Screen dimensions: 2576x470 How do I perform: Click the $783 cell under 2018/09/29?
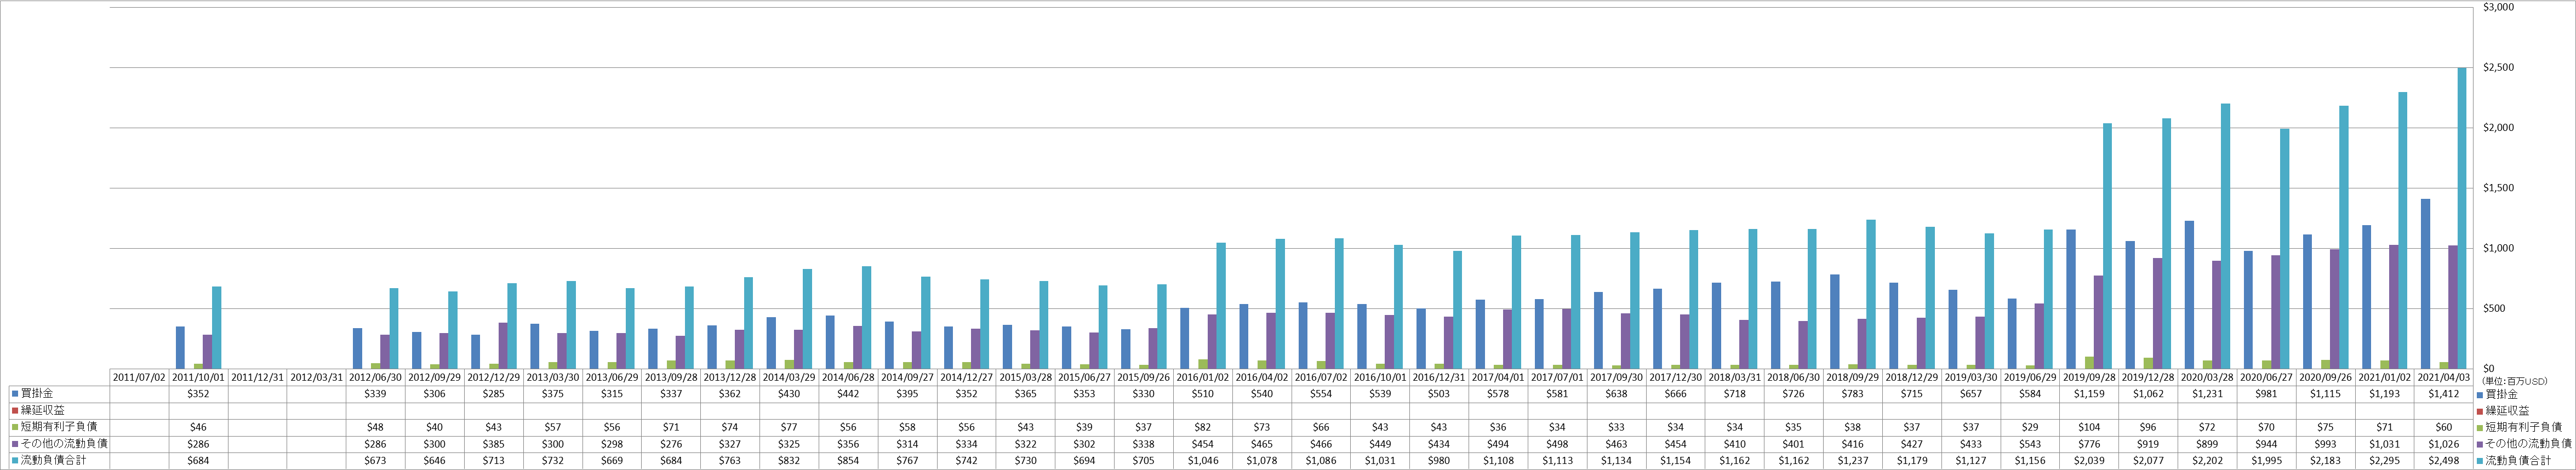coord(1853,394)
